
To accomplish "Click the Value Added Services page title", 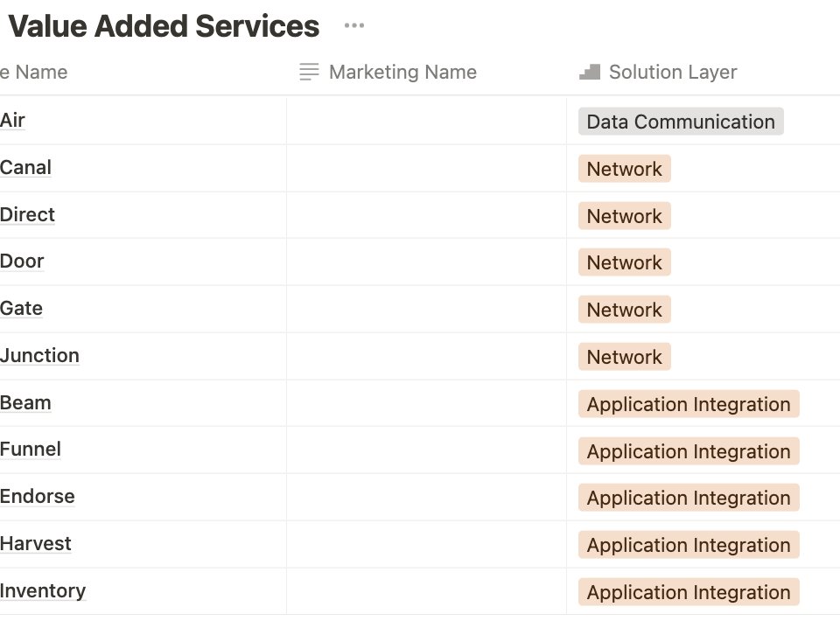I will pos(164,25).
